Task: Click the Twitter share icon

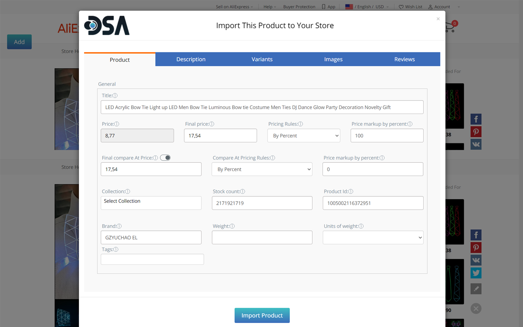Action: (x=476, y=273)
